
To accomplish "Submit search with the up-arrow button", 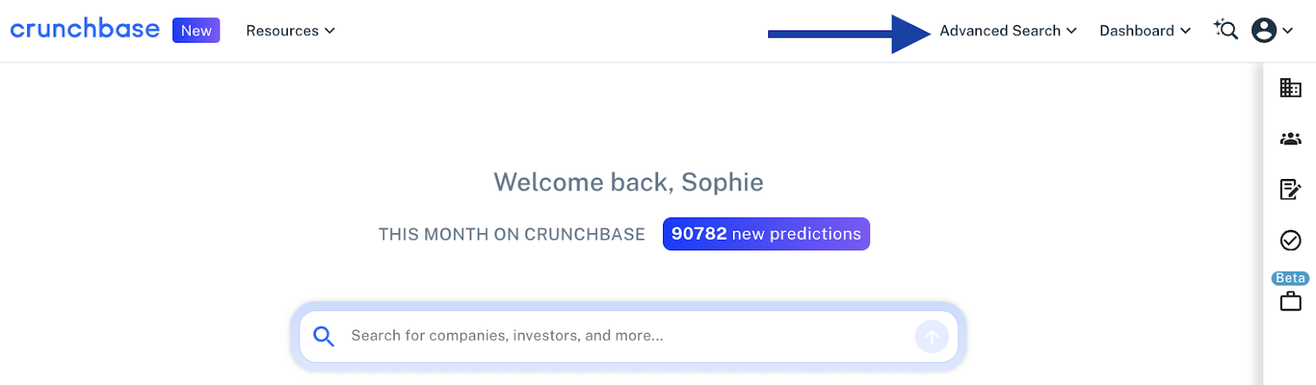I will tap(932, 337).
